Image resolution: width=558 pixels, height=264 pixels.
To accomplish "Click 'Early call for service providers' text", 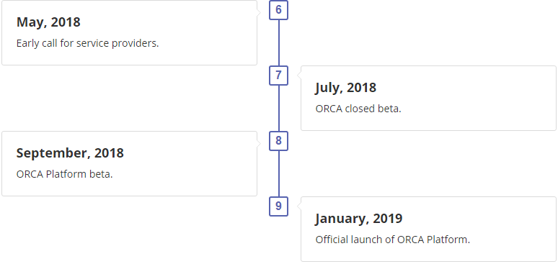I will pyautogui.click(x=87, y=44).
